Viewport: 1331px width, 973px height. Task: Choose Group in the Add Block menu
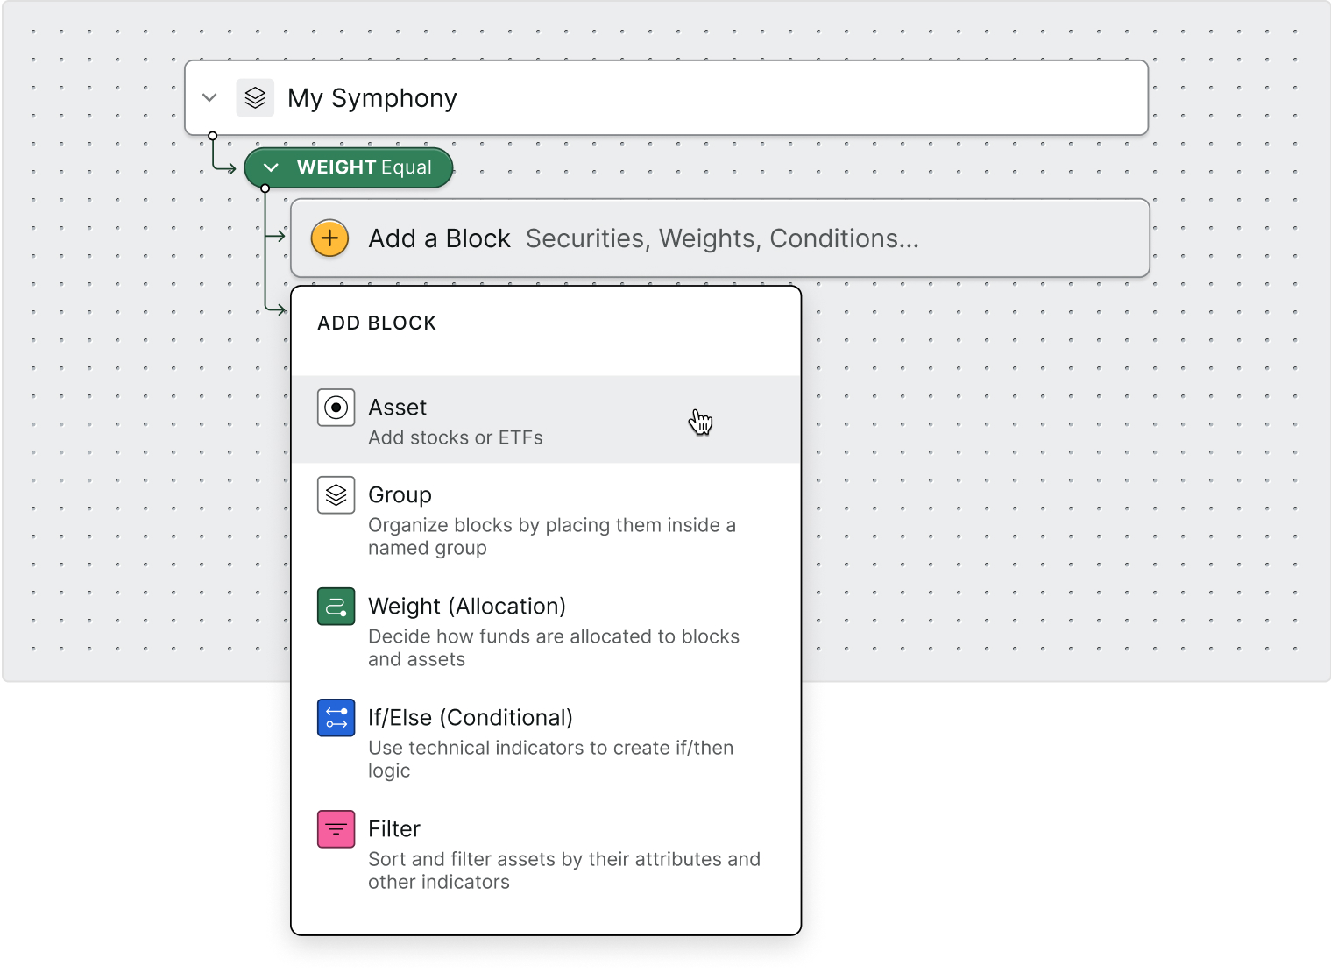pyautogui.click(x=546, y=519)
